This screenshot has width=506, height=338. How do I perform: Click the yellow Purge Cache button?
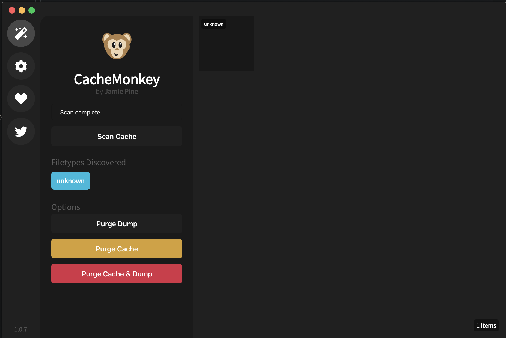(117, 249)
